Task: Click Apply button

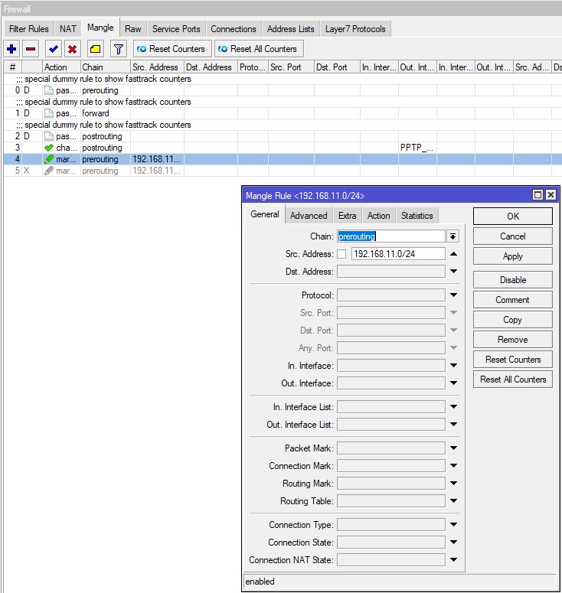Action: pos(513,256)
